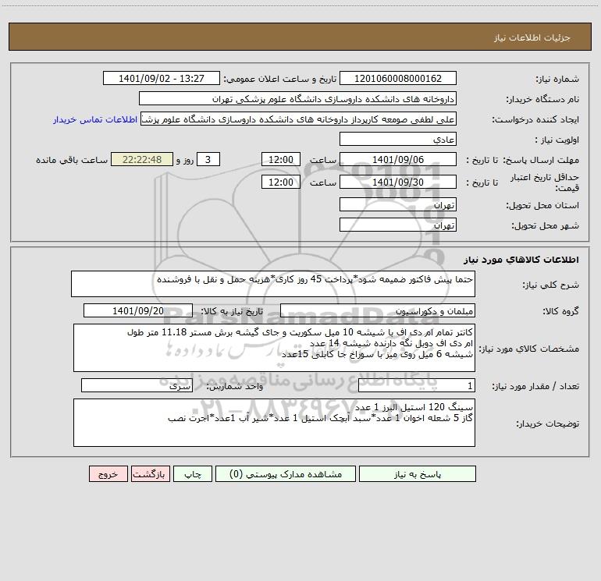Click the خروج exit button
The height and width of the screenshot is (581, 601).
[108, 474]
